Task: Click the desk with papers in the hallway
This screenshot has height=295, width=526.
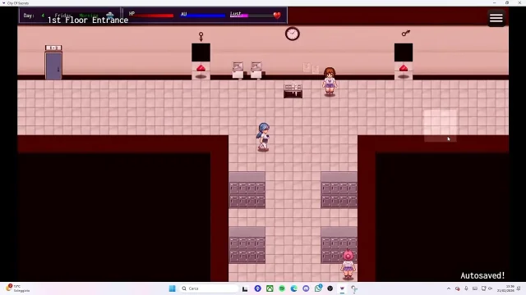Action: click(293, 90)
